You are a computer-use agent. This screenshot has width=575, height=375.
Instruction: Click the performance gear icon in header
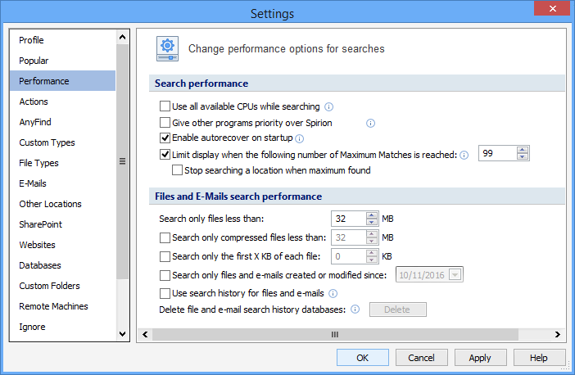[x=168, y=48]
